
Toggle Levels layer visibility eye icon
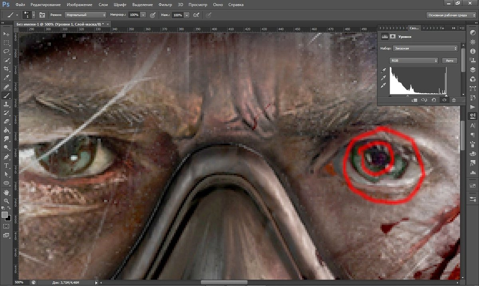tap(444, 100)
